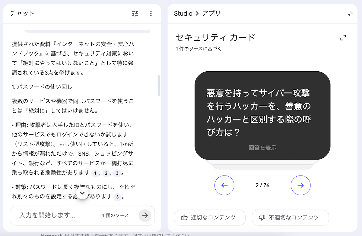The width and height of the screenshot is (362, 236).
Task: Select the アプリ breadcrumb item
Action: pyautogui.click(x=211, y=14)
